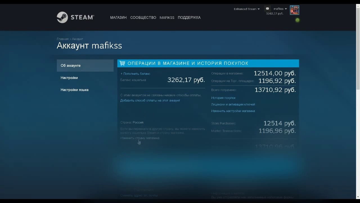
Task: Click Добавить способ оплаты на этот аккаунт
Action: 150,100
